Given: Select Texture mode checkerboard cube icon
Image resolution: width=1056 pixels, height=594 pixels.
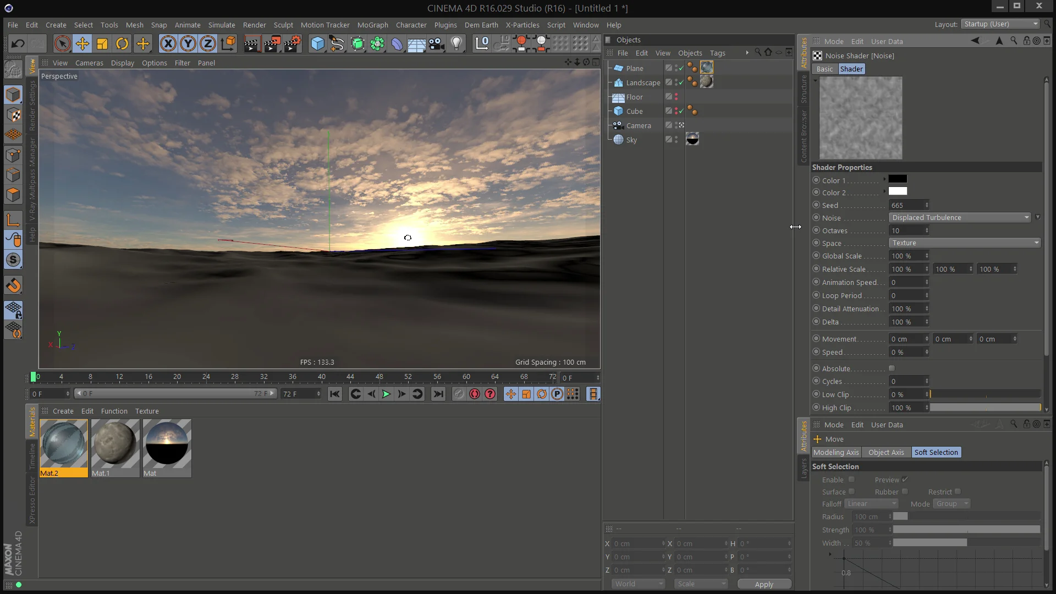Looking at the screenshot, I should click(x=14, y=115).
